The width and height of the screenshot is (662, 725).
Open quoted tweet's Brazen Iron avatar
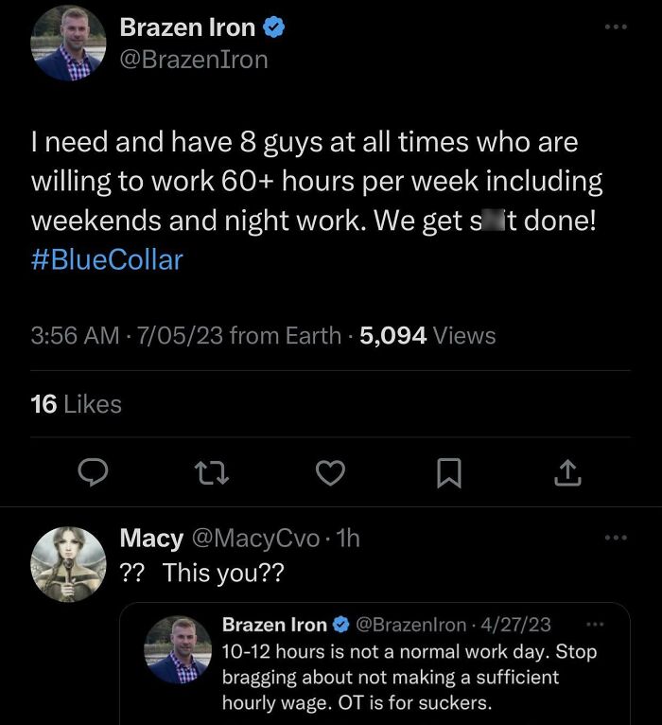point(178,649)
